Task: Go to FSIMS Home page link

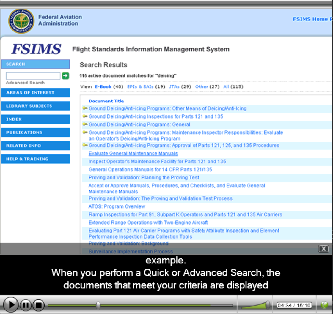Action: click(312, 19)
